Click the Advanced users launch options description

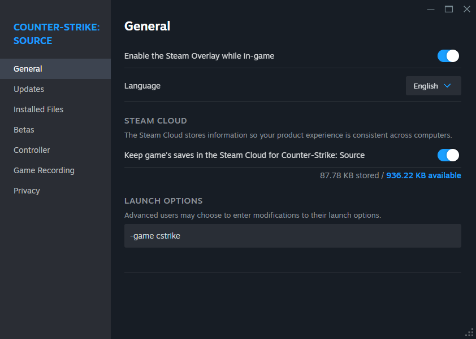pos(253,215)
